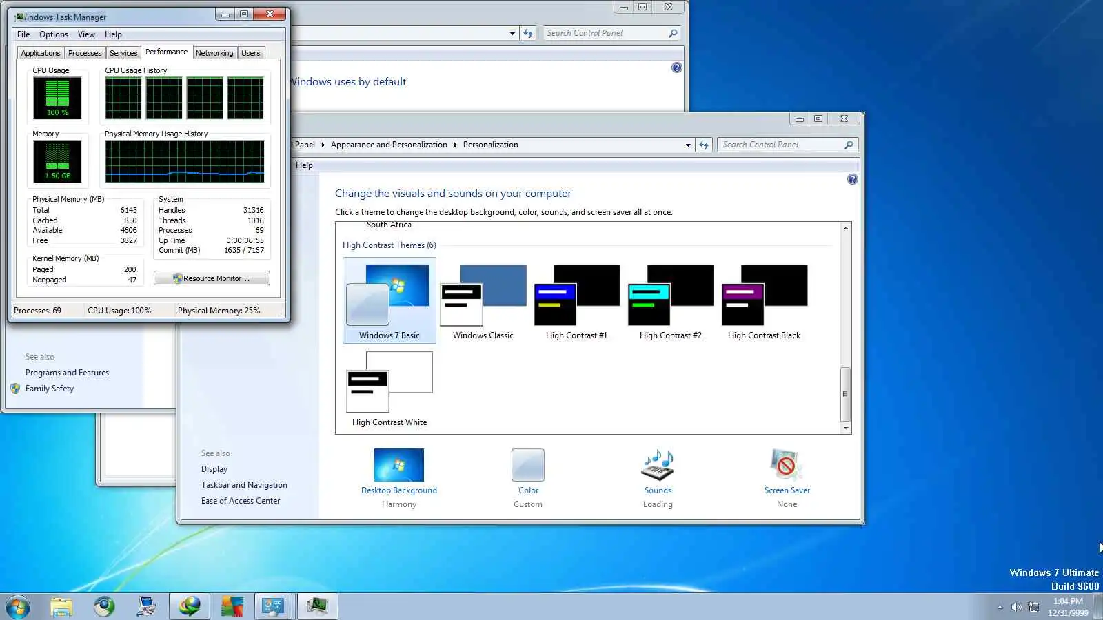The image size is (1103, 620).
Task: Expand the rear Control Panel address bar dropdown
Action: (512, 33)
